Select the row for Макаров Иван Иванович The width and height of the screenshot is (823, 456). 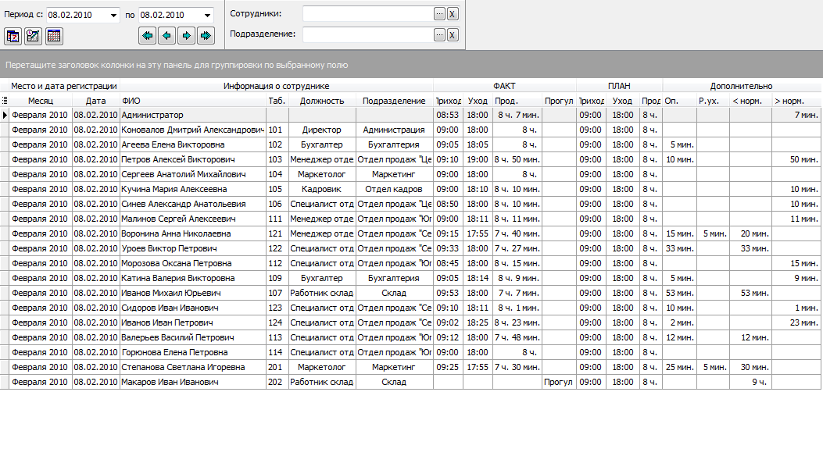(x=410, y=382)
